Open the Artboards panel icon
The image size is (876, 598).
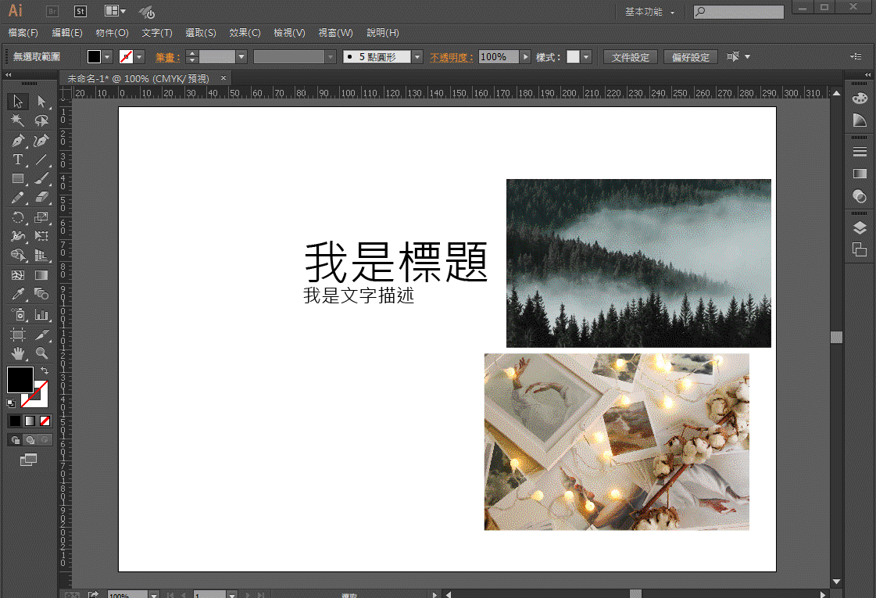860,249
